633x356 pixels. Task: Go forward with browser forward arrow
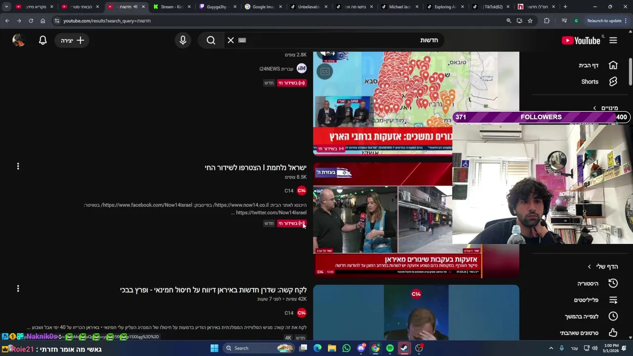(19, 21)
